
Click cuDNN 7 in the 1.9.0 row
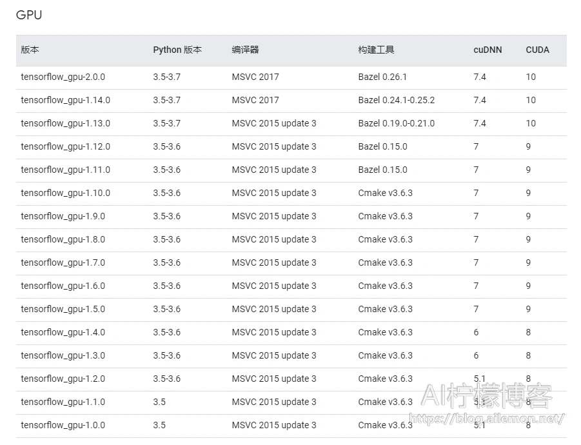pyautogui.click(x=476, y=217)
